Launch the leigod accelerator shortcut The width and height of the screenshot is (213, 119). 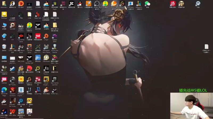(114, 3)
